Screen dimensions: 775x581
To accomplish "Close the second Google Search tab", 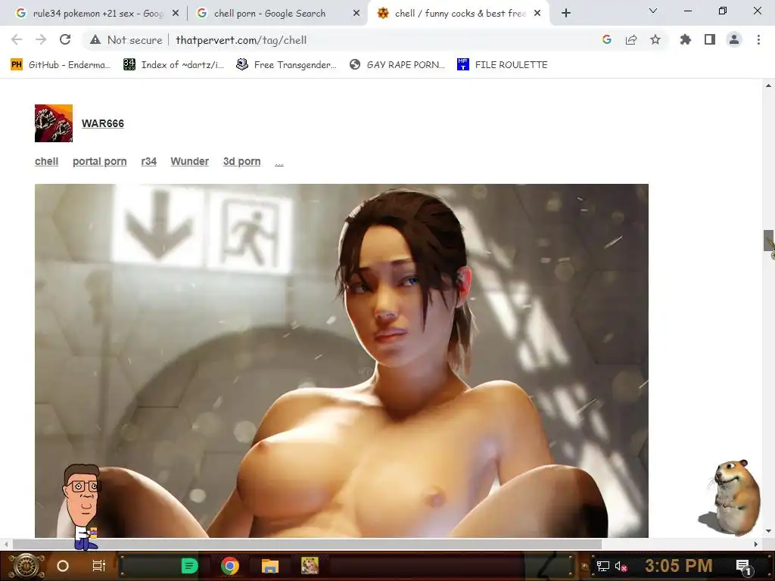I will coord(356,14).
